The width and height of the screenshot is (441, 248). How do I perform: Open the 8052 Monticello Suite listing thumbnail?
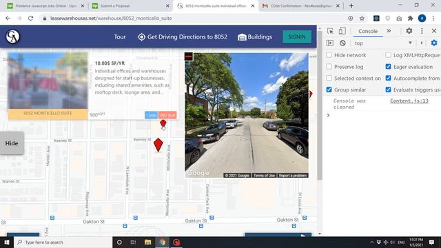48,81
